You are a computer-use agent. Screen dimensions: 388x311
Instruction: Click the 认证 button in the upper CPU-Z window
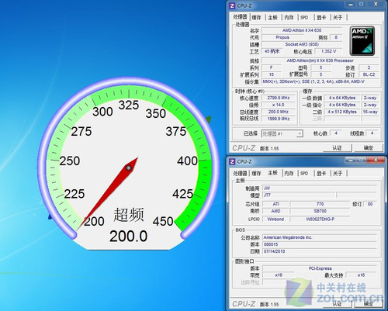(338, 148)
